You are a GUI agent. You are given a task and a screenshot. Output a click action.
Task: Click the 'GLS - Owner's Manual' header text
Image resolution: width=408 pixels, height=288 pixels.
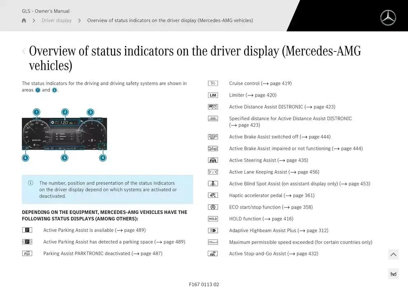(45, 11)
